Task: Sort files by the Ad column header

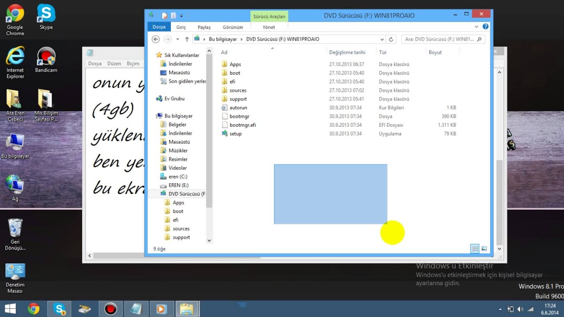Action: coord(224,52)
